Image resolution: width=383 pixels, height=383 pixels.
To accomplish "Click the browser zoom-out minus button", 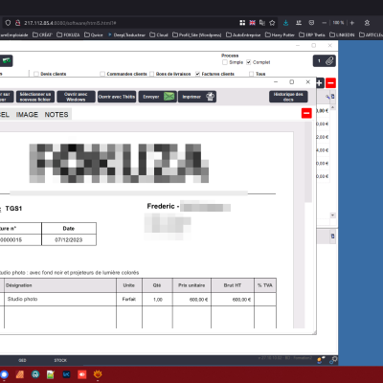I will tap(324, 23).
